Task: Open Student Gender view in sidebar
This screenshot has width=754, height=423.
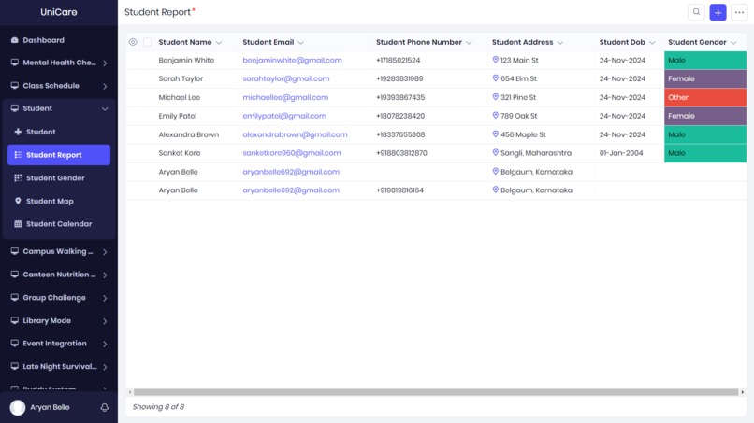Action: coord(59,177)
